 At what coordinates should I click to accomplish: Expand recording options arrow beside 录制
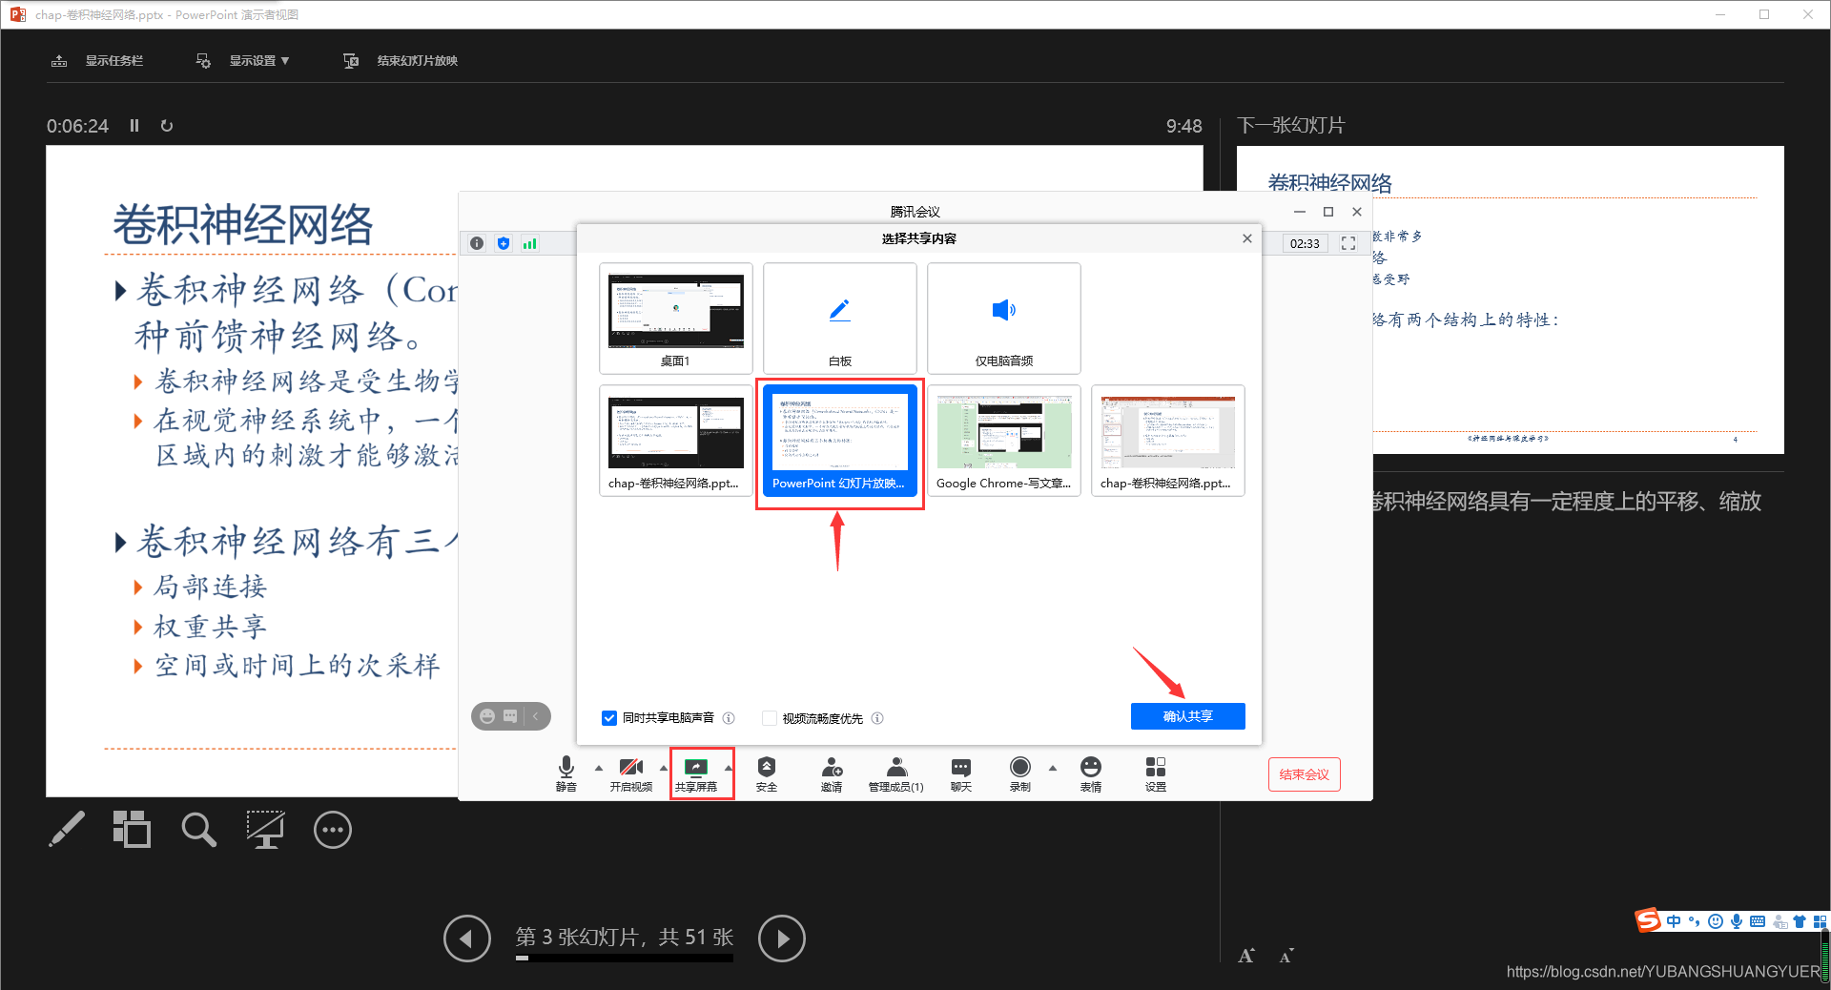(1053, 768)
